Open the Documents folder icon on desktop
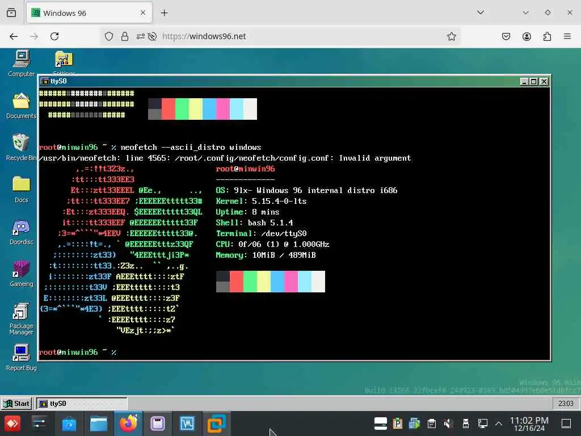Viewport: 581px width, 436px height. (21, 106)
